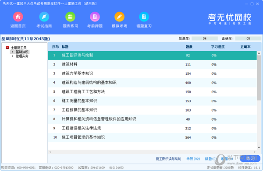This screenshot has height=171, width=263.
Task: Click the vertical scrollbar down arrow
Action: click(259, 147)
